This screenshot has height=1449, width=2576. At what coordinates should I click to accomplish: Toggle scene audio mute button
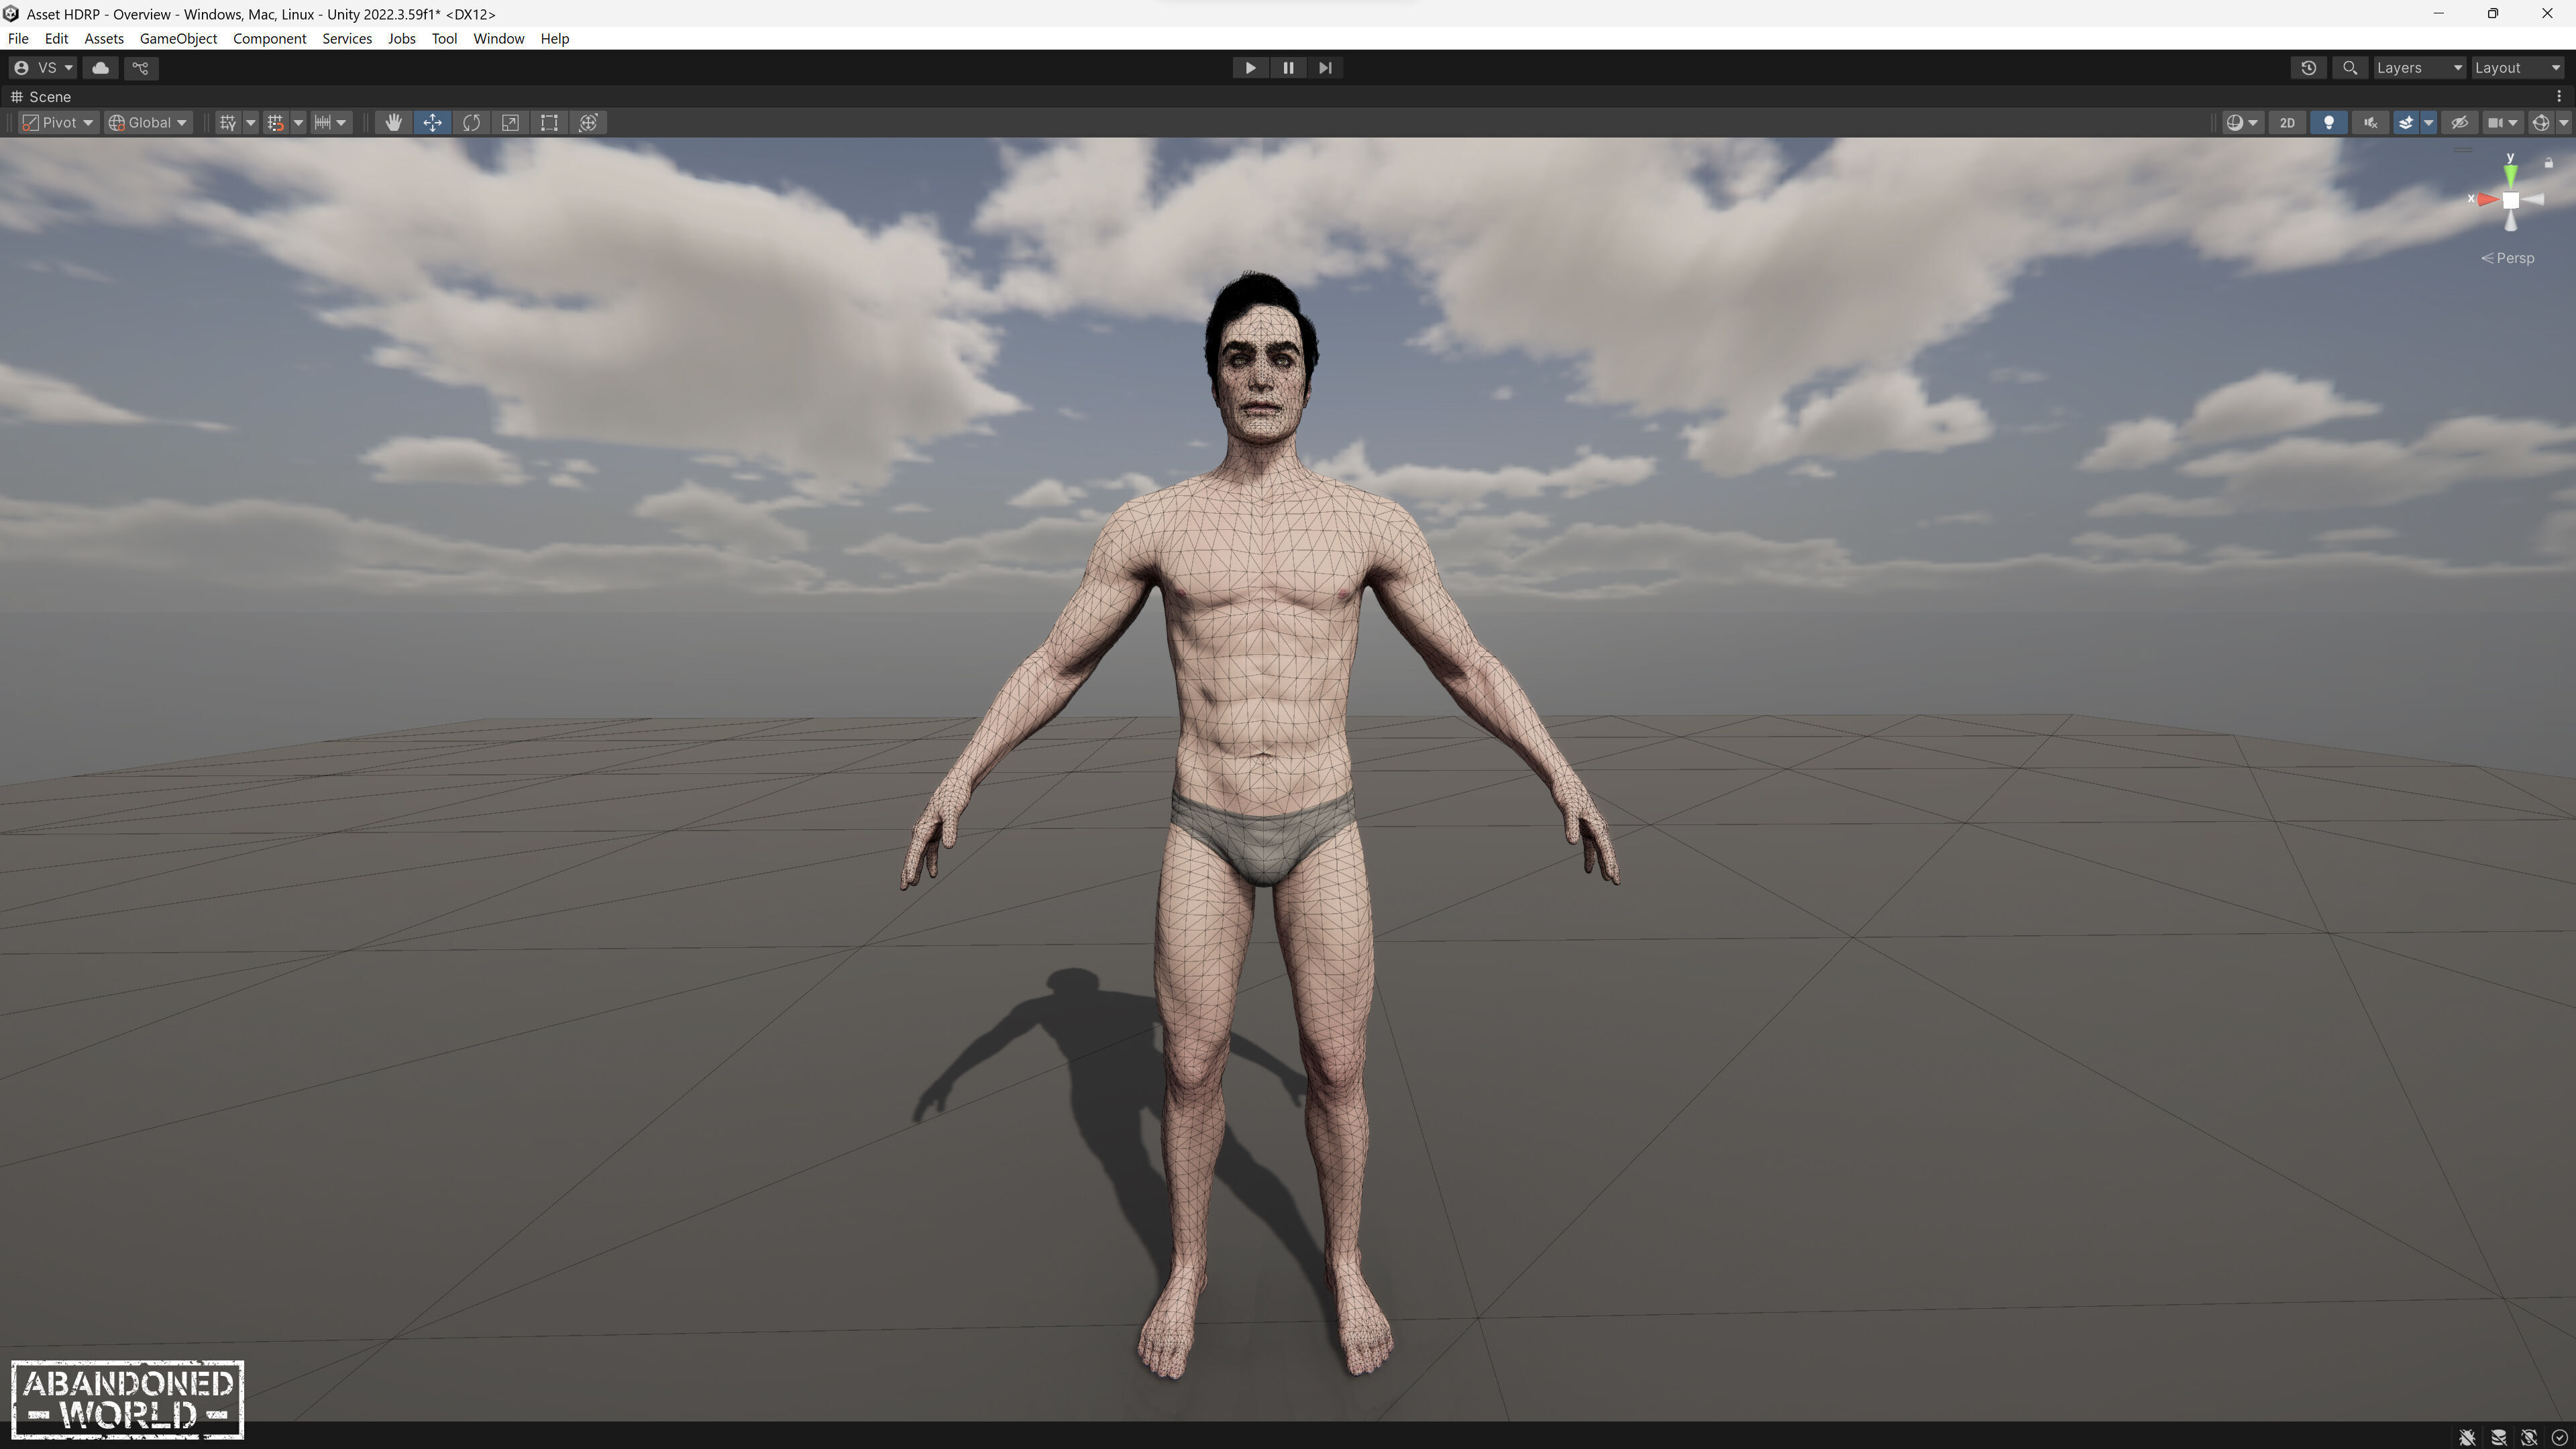pyautogui.click(x=2370, y=122)
